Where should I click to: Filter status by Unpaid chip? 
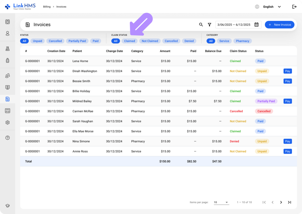point(37,41)
